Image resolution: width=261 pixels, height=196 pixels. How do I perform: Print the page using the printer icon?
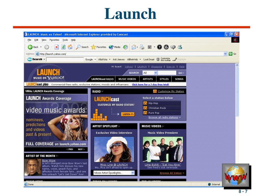click(142, 47)
